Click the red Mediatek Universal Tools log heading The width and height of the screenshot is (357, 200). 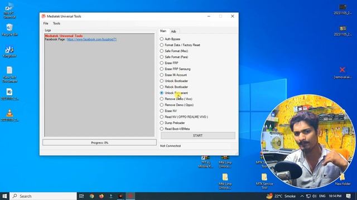(64, 36)
